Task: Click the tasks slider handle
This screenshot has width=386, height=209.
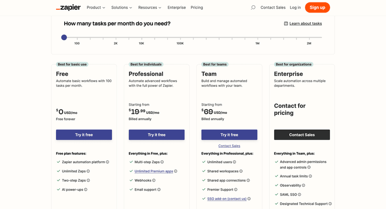Action: point(64,38)
